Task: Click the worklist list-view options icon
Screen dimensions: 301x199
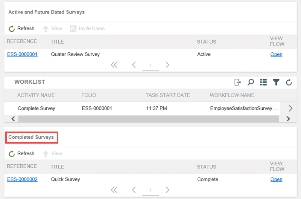Action: pos(263,82)
